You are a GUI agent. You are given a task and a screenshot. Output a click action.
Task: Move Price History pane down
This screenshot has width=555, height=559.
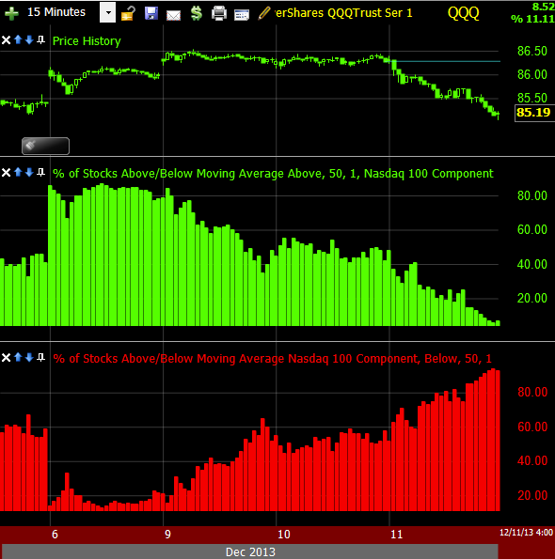pyautogui.click(x=29, y=39)
